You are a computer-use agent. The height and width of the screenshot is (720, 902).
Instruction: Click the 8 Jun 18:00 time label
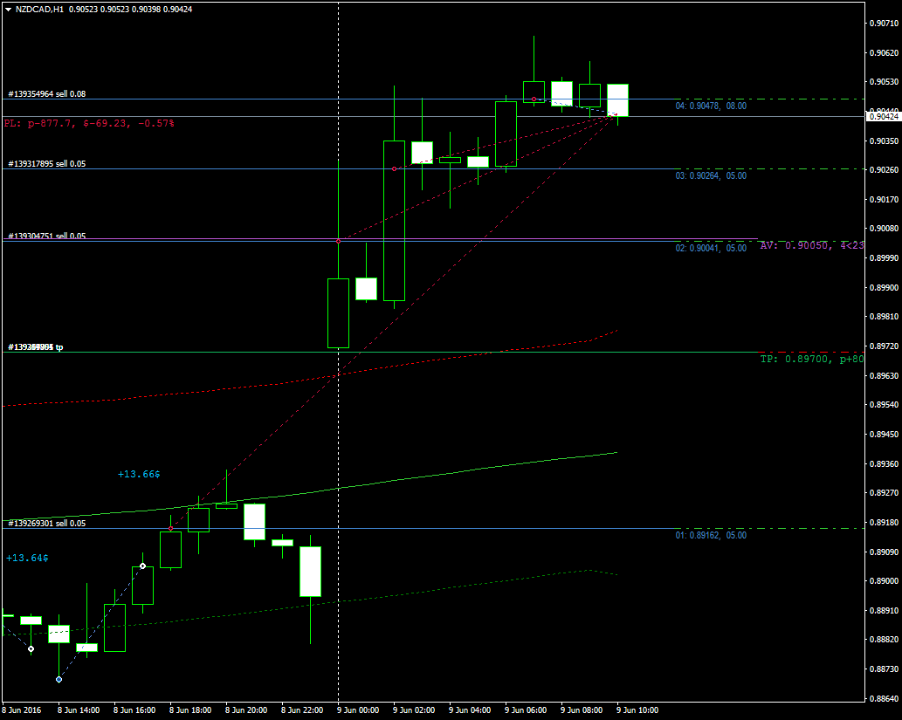(x=190, y=710)
